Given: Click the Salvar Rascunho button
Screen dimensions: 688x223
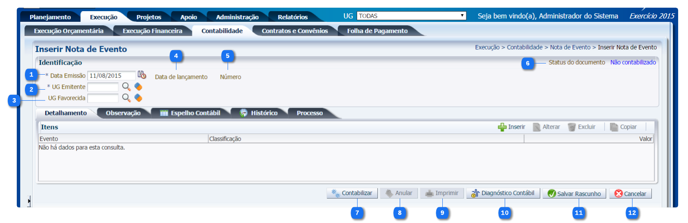Looking at the screenshot, I should point(574,194).
